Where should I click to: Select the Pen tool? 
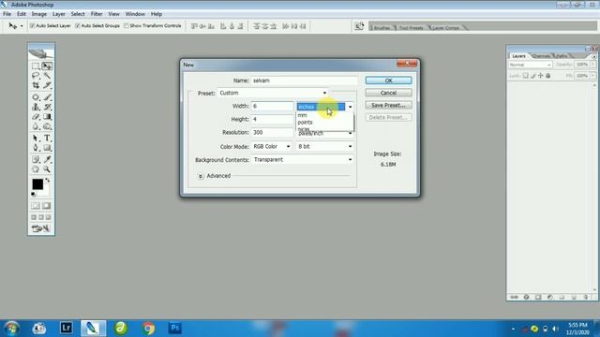click(36, 148)
